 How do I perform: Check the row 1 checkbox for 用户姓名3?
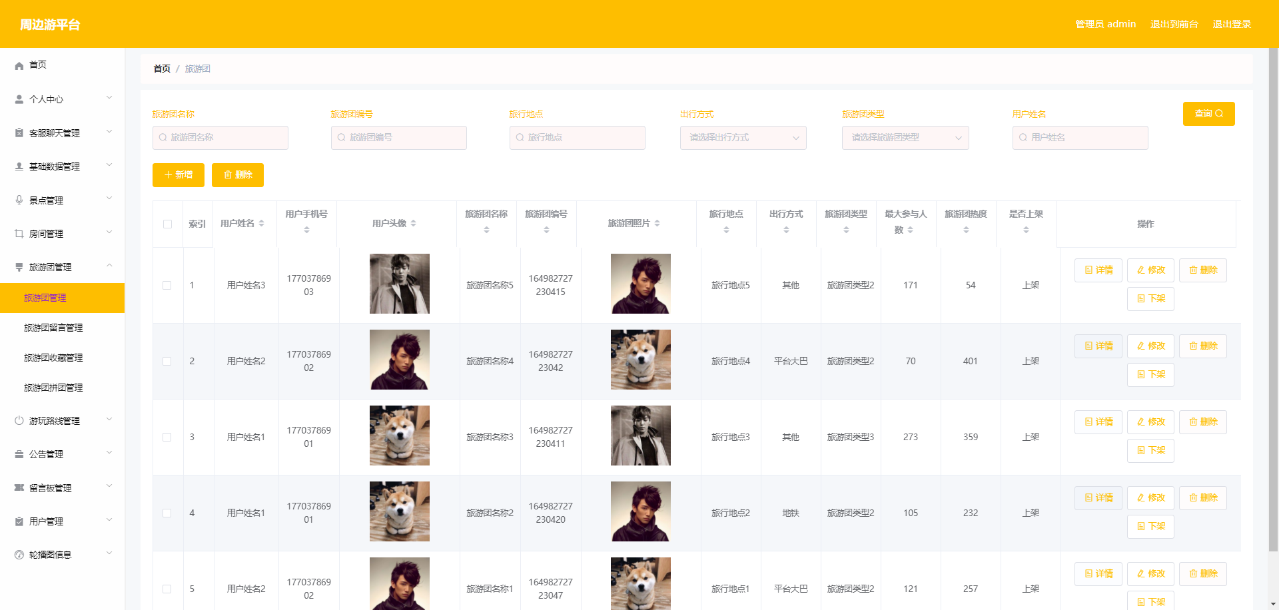pos(167,286)
